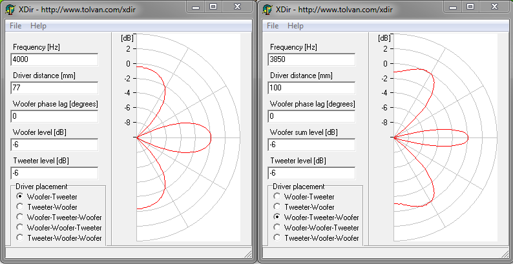Open Help menu in right XDir window
Viewport: 513px width, 264px height.
[x=295, y=26]
